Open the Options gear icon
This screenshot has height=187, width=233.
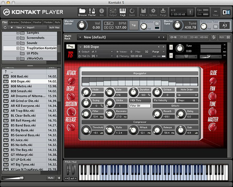(x=153, y=12)
